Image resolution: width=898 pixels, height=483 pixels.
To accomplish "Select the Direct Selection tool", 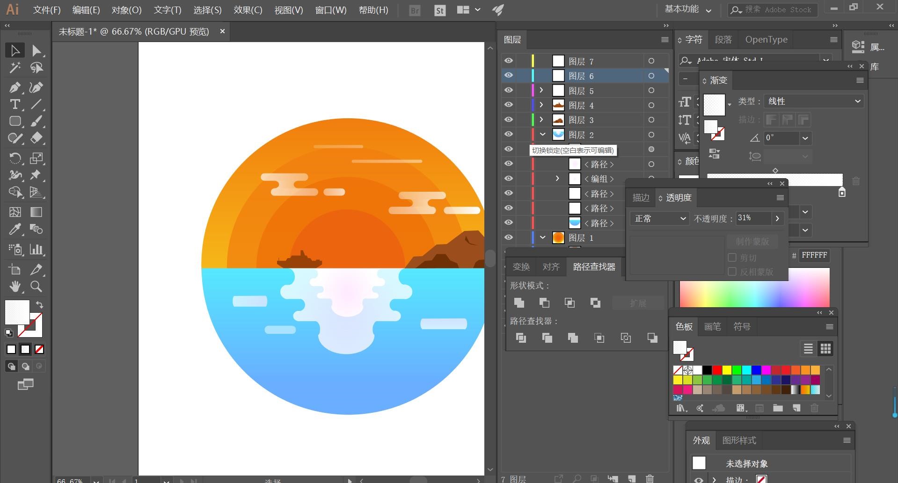I will coord(36,50).
